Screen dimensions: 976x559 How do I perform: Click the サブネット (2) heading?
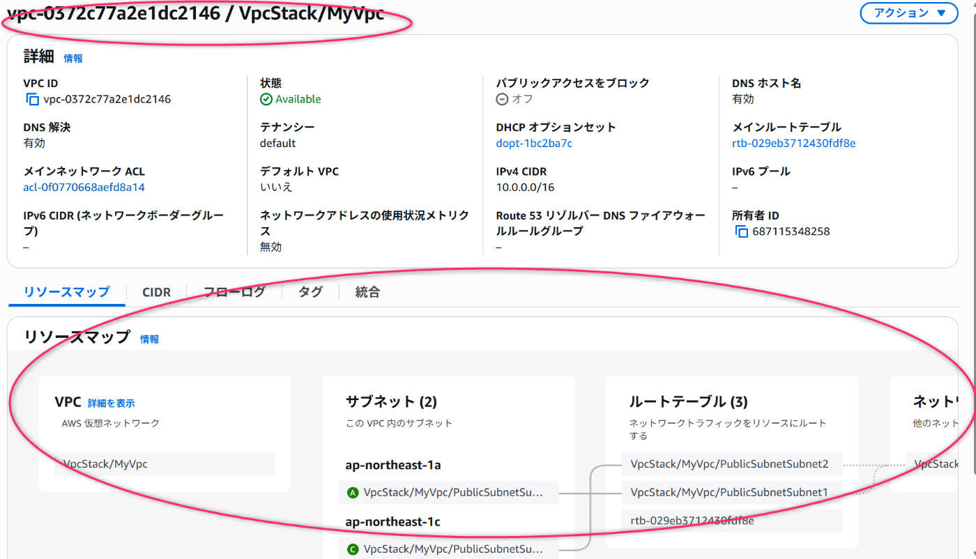(x=391, y=401)
